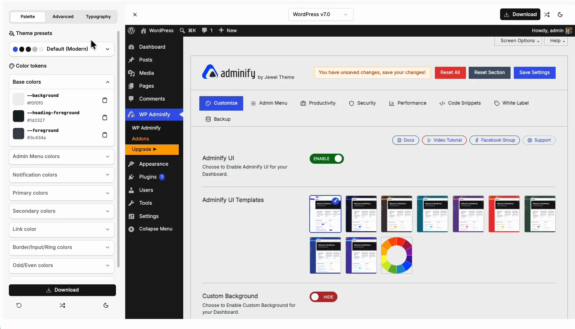Toggle the Adminify UI ENABLE switch
575x329 pixels.
(327, 158)
